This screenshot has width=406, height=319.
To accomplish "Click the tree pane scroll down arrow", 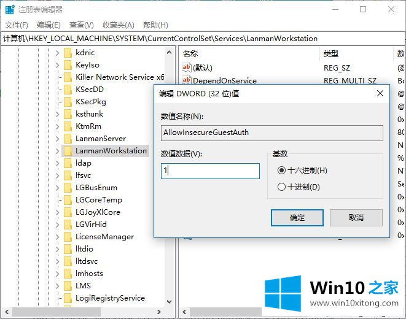I will click(x=169, y=301).
